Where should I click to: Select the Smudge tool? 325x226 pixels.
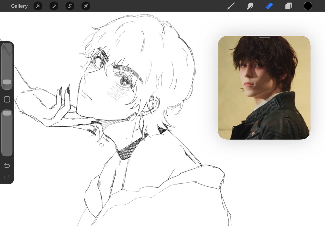[x=250, y=6]
